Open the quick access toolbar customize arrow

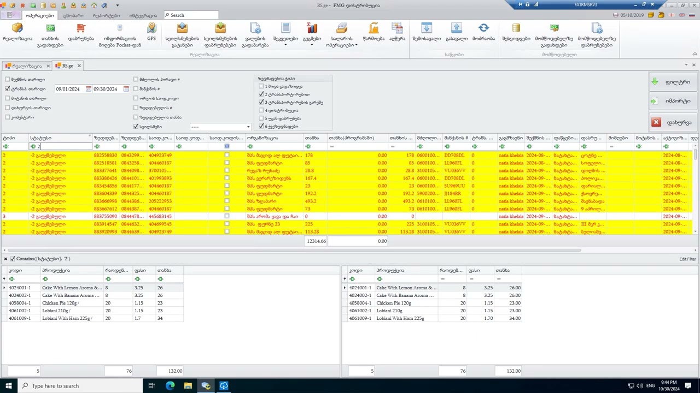point(117,5)
